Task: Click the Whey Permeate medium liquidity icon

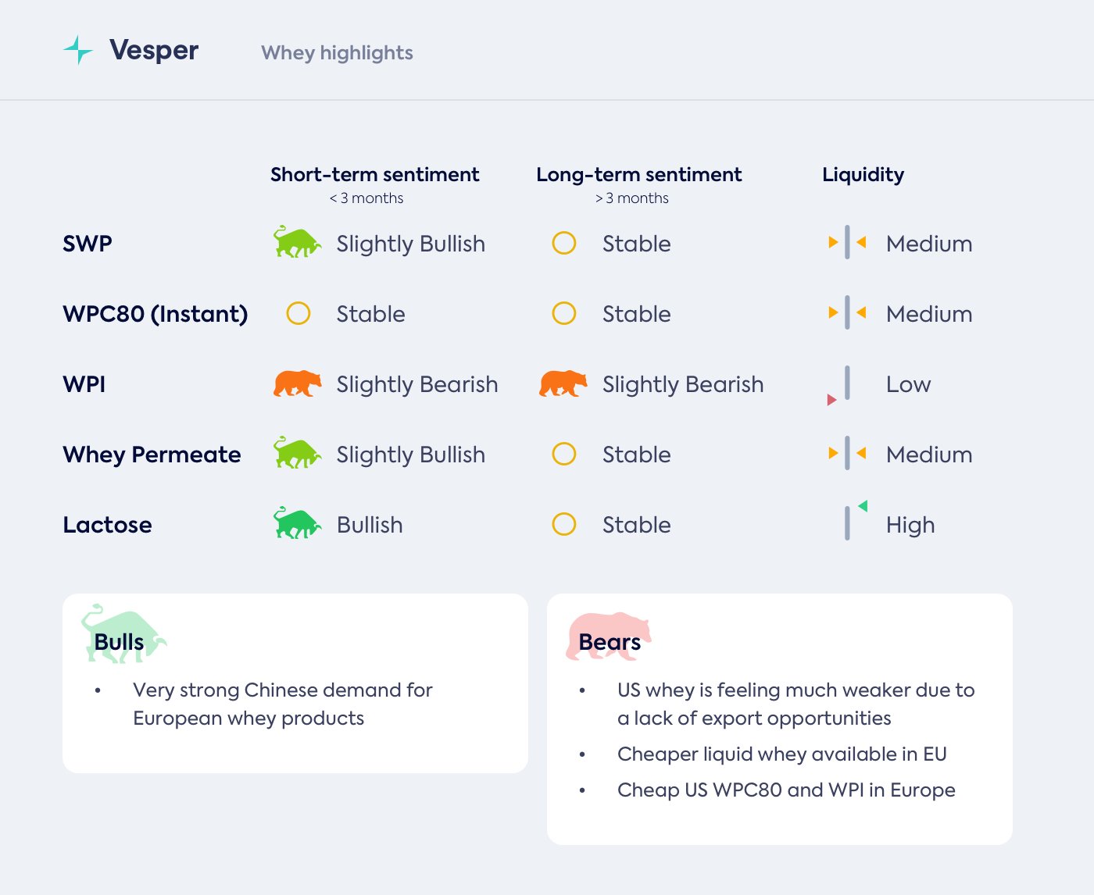Action: click(x=847, y=454)
